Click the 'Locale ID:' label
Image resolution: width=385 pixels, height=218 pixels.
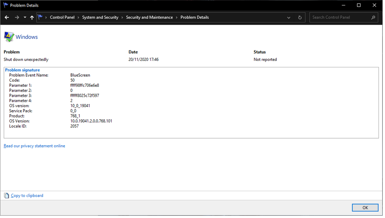18,127
